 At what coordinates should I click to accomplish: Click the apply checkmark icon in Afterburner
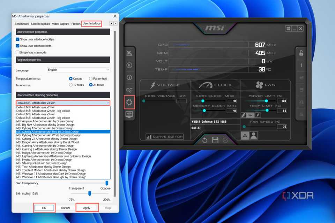pos(225,140)
